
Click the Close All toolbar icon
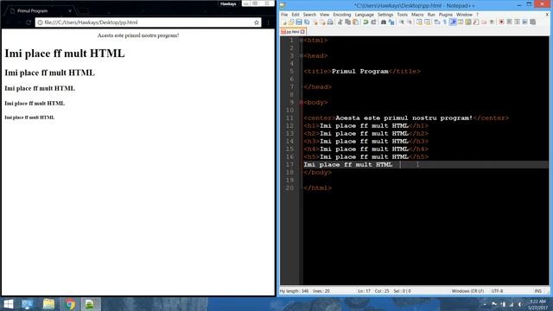[x=322, y=22]
